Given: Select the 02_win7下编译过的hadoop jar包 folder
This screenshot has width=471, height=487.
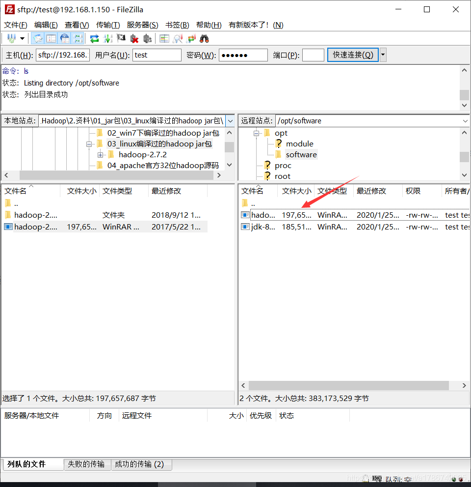Looking at the screenshot, I should pos(163,133).
